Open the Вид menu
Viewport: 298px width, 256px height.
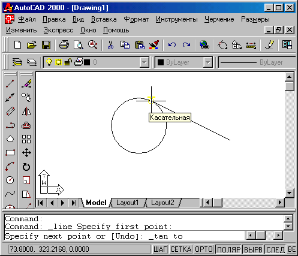tap(78, 19)
